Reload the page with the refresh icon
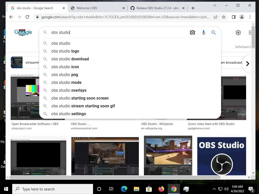This screenshot has width=259, height=194. (x=27, y=17)
